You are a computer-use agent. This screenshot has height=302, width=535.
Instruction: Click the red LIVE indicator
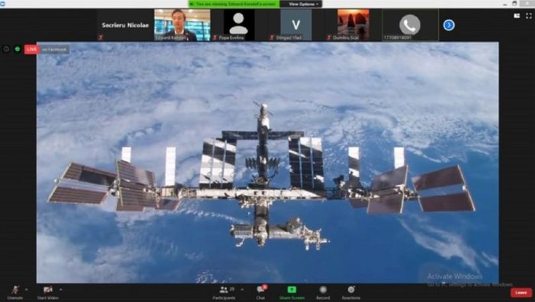click(x=31, y=50)
